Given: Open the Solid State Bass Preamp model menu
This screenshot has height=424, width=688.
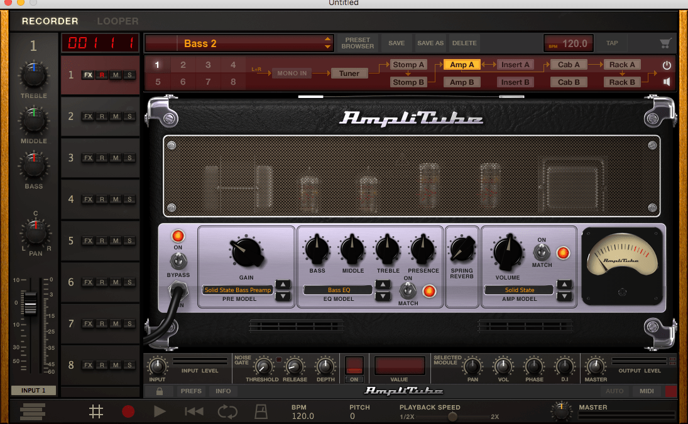Looking at the screenshot, I should [x=238, y=290].
